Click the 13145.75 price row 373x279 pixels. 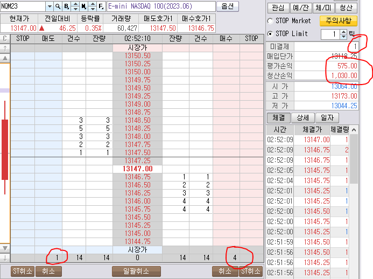tap(137, 209)
